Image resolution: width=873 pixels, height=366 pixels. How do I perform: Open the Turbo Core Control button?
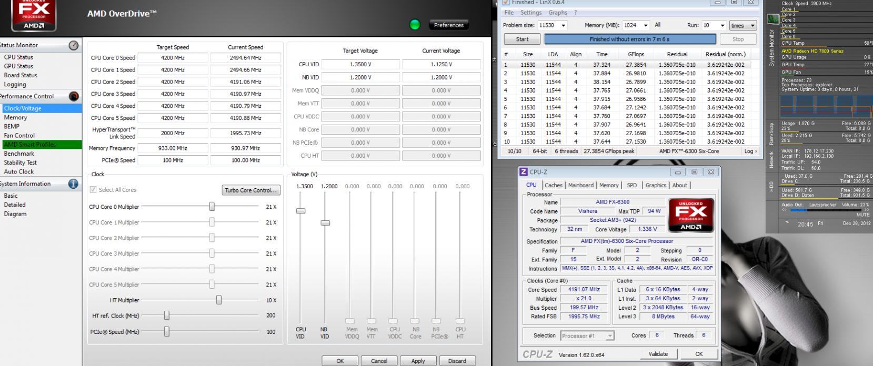click(251, 190)
